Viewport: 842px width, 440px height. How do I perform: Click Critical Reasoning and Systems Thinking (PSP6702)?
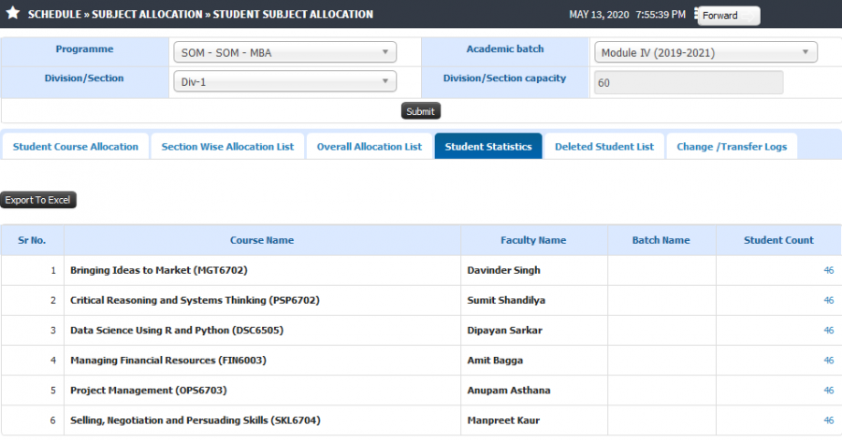195,300
